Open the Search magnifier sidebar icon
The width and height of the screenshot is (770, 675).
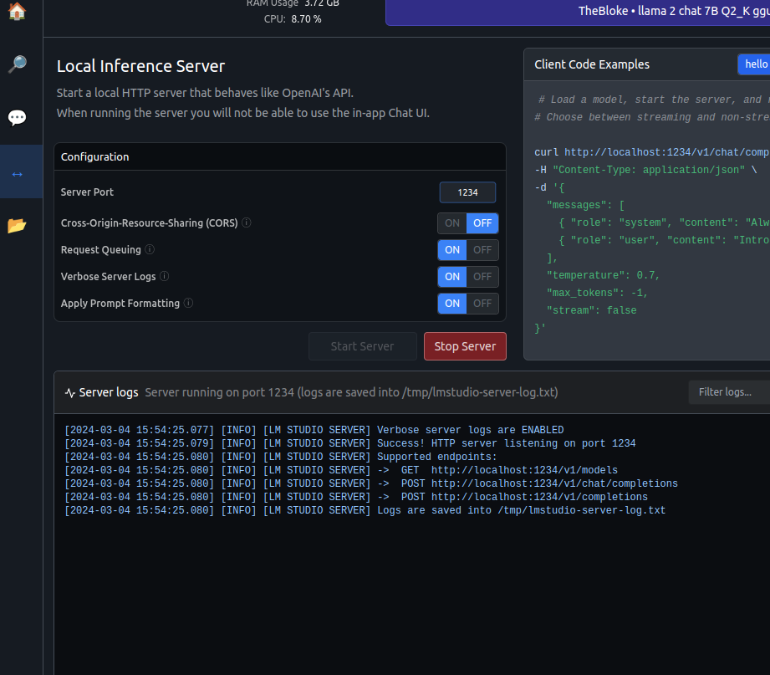click(x=17, y=64)
